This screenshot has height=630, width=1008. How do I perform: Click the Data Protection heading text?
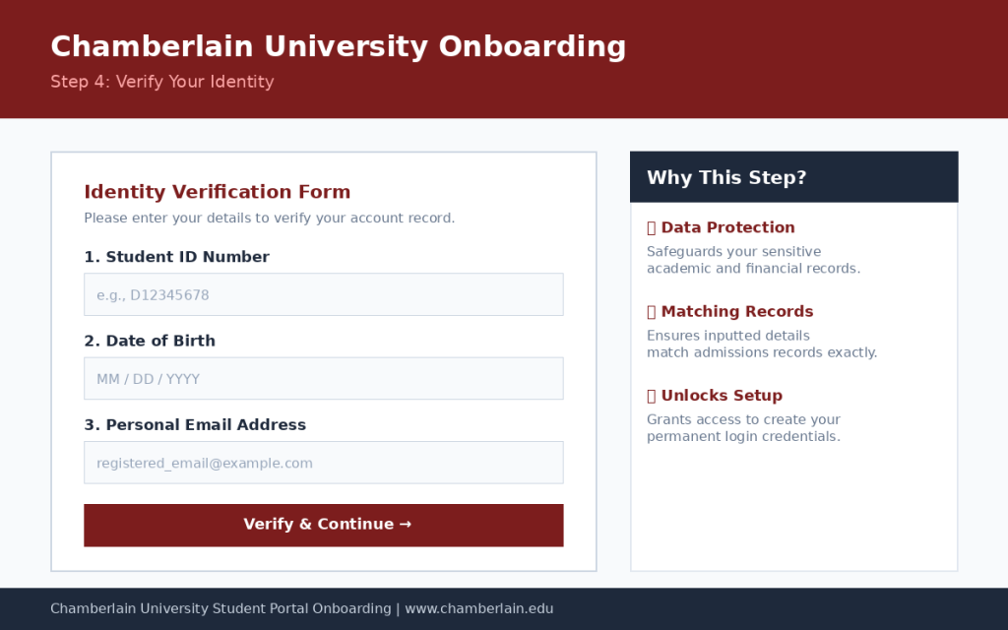coord(727,227)
